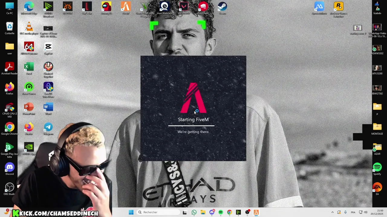Image resolution: width=387 pixels, height=217 pixels.
Task: Switch to FiveM in the taskbar
Action: click(256, 212)
